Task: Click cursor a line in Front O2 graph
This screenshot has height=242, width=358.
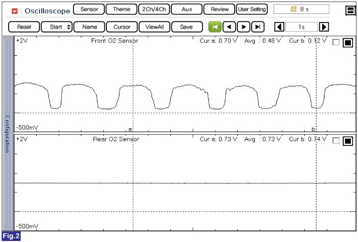Action: click(133, 82)
